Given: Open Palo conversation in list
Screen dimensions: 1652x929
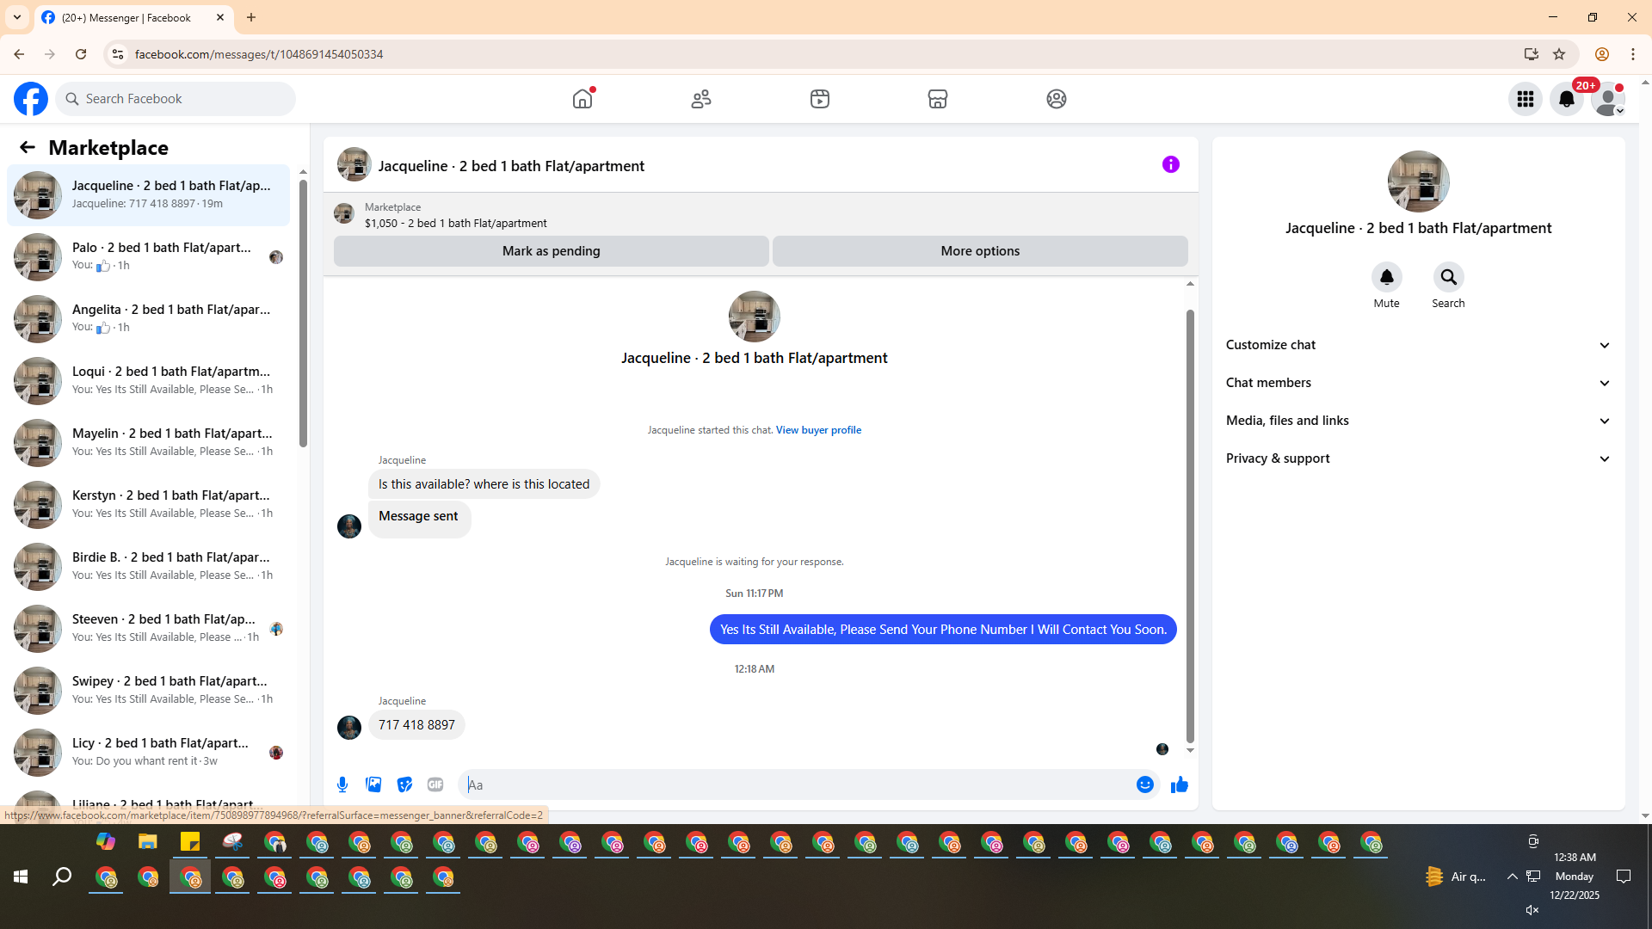Looking at the screenshot, I should click(x=148, y=257).
